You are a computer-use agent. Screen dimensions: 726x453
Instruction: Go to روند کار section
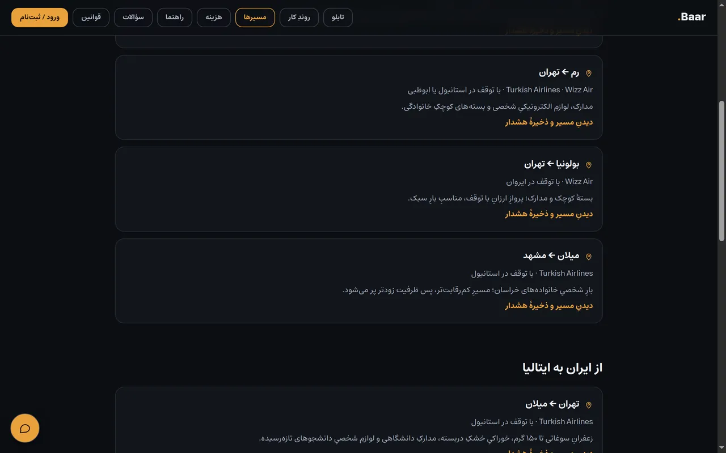point(299,18)
